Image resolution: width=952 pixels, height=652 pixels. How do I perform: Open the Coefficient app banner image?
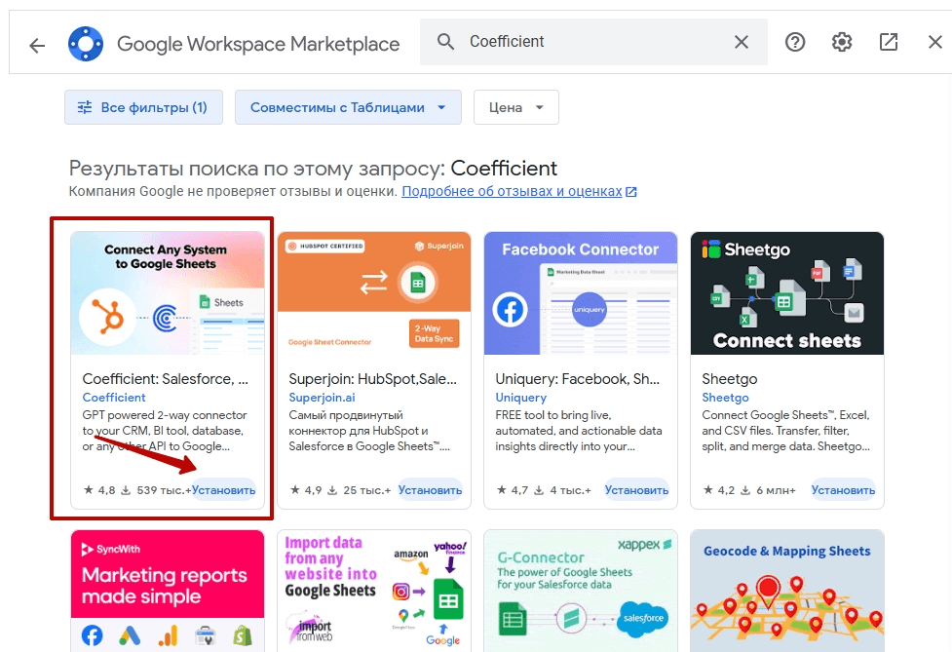[168, 293]
